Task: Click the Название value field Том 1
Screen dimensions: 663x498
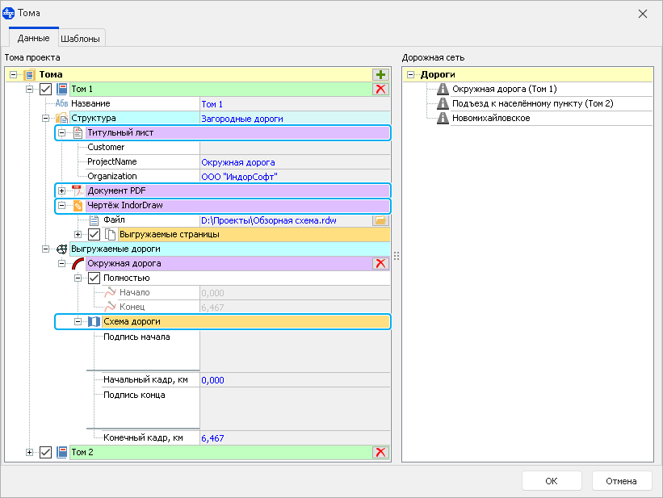Action: click(295, 104)
